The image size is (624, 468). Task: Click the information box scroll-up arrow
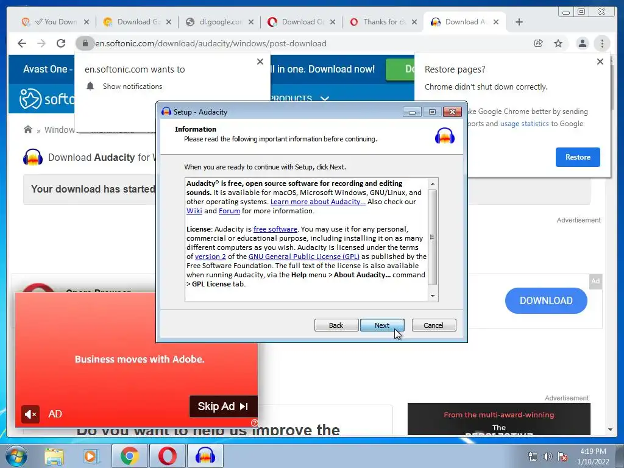433,184
